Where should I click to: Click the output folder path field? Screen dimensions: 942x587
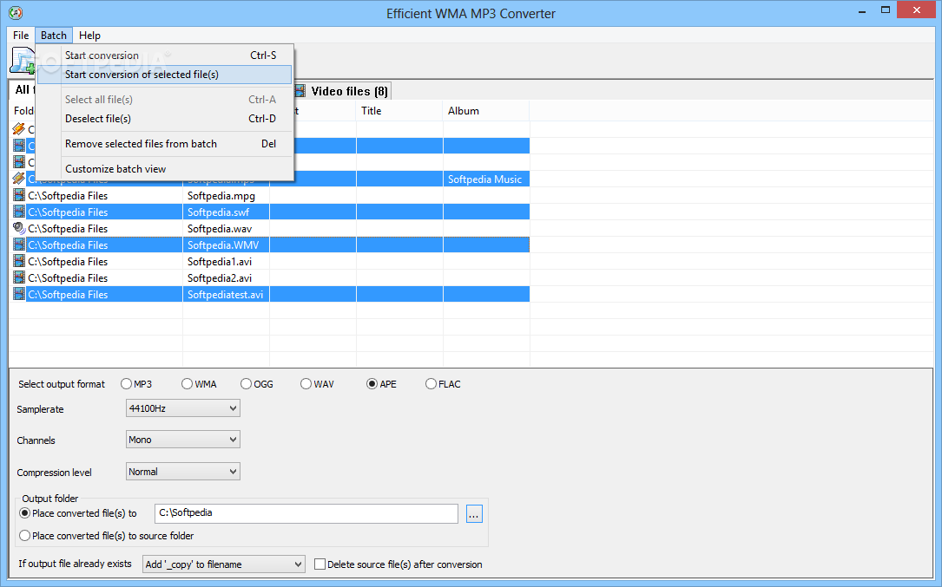pos(306,513)
